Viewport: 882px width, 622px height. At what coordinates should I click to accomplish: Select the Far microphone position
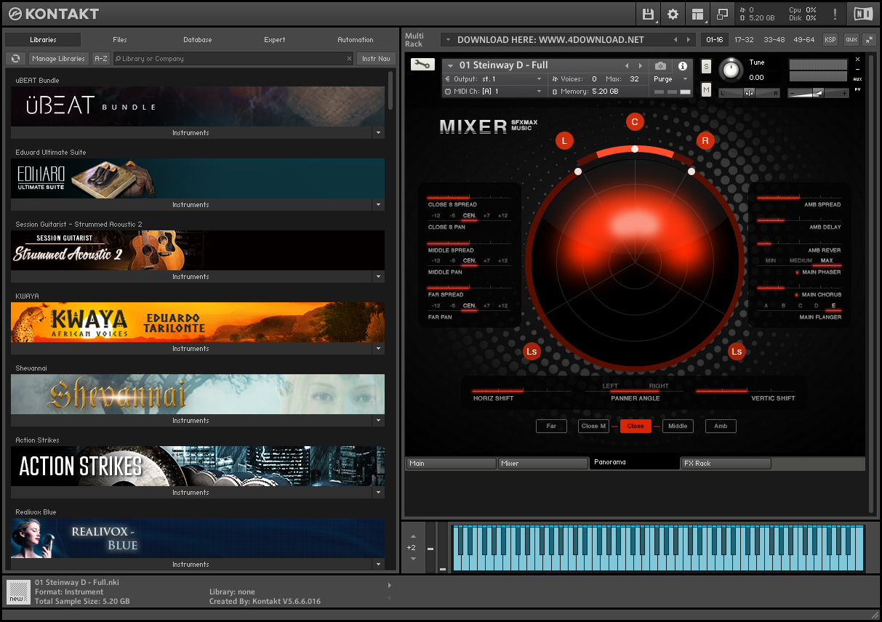(551, 426)
